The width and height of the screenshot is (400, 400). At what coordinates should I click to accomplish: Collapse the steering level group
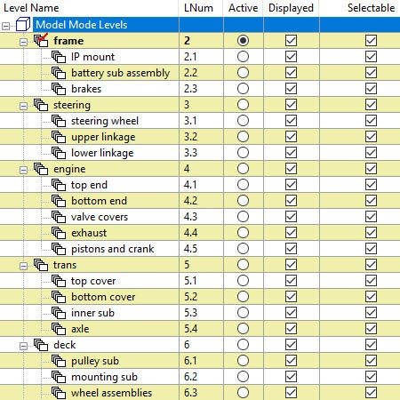pyautogui.click(x=23, y=106)
